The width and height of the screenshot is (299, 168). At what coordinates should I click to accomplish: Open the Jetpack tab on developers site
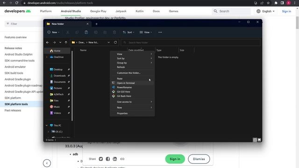(121, 11)
